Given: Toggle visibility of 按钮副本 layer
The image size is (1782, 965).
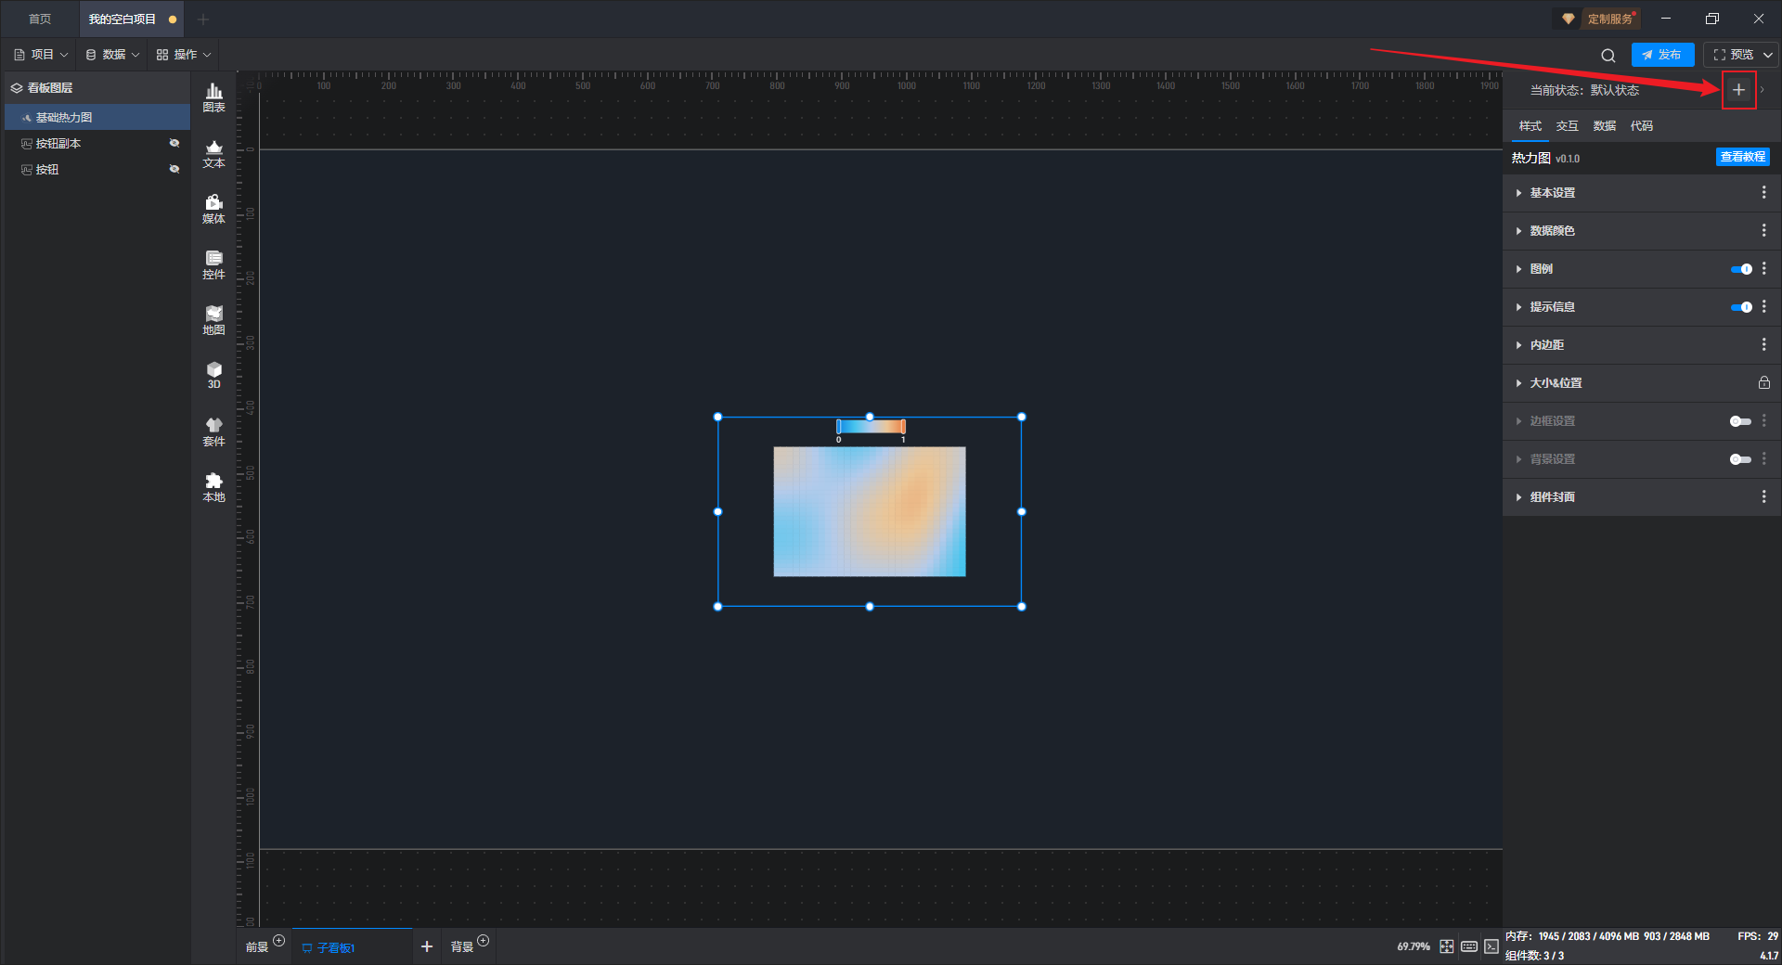Looking at the screenshot, I should pos(174,143).
